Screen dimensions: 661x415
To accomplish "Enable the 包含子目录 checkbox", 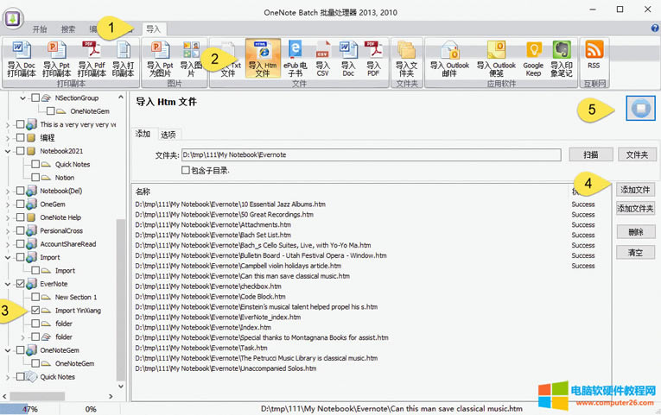I will point(186,171).
